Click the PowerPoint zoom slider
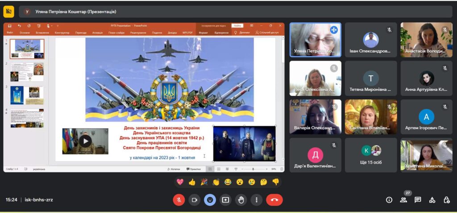This screenshot has width=457, height=213. [x=253, y=169]
